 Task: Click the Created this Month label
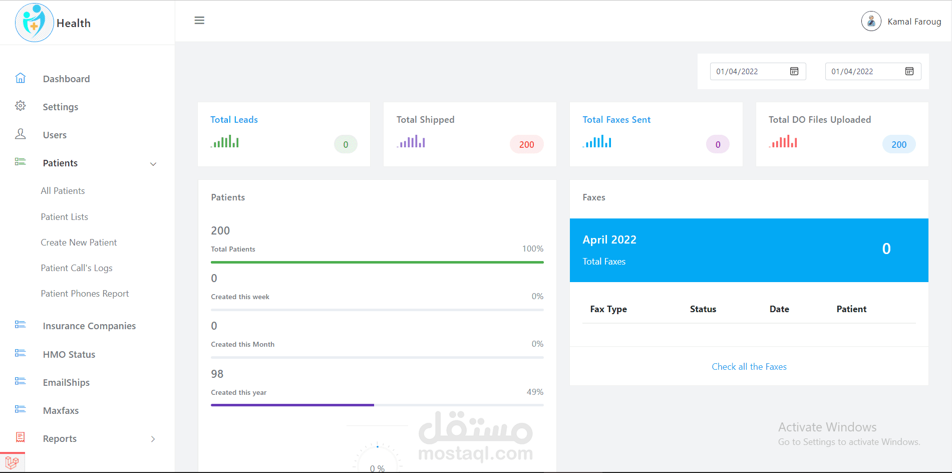click(x=242, y=344)
